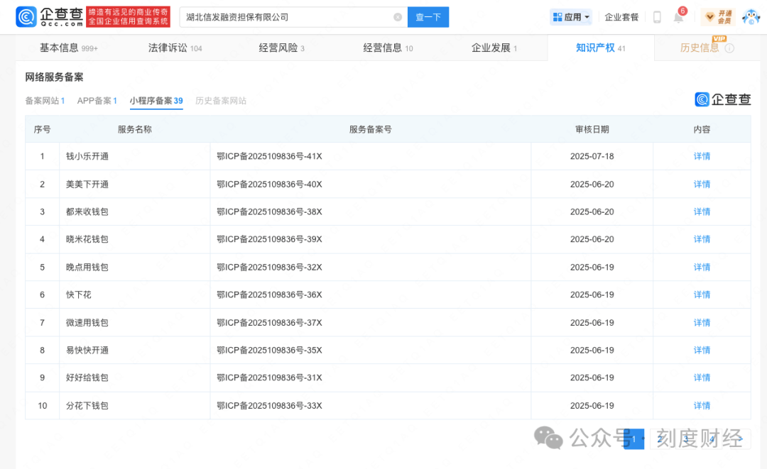This screenshot has height=469, width=767.
Task: Open the APP备案 sub-tab
Action: pos(97,101)
